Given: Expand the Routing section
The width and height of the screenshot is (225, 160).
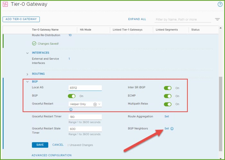Looking at the screenshot, I should [27, 74].
